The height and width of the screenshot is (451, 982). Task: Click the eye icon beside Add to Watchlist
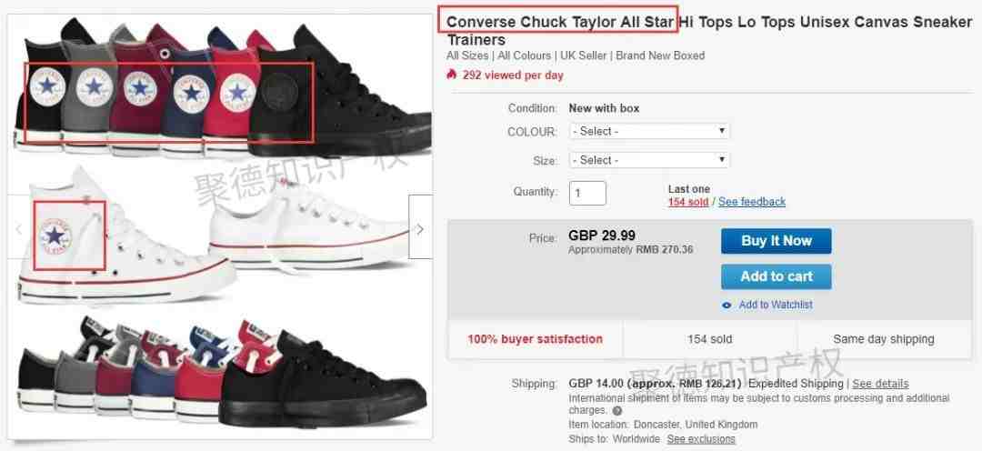pos(726,305)
